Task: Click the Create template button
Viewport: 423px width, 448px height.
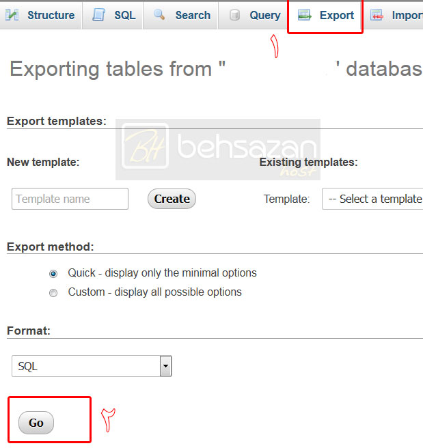Action: point(172,199)
